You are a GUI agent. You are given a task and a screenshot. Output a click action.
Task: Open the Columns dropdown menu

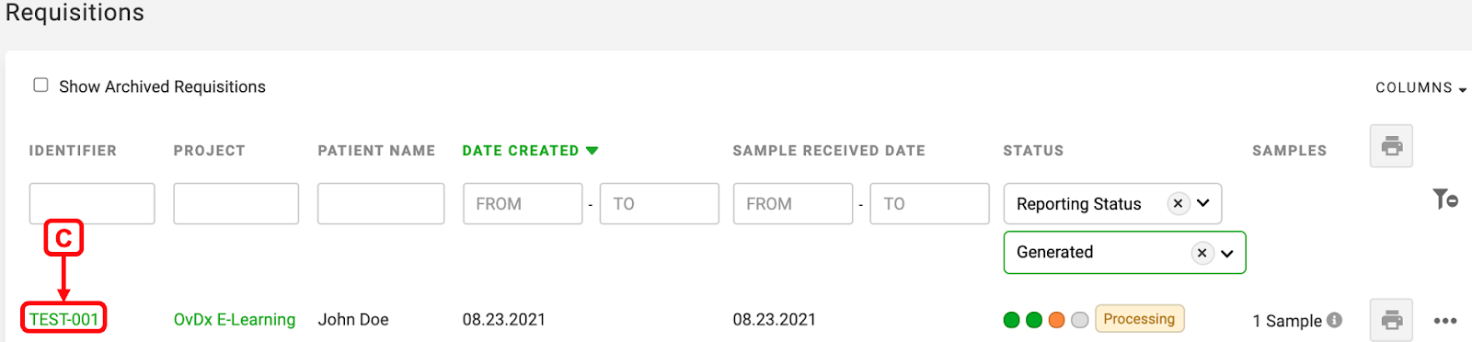(1420, 87)
